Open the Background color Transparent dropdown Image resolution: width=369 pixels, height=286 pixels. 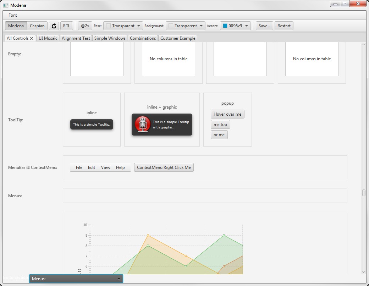point(186,26)
